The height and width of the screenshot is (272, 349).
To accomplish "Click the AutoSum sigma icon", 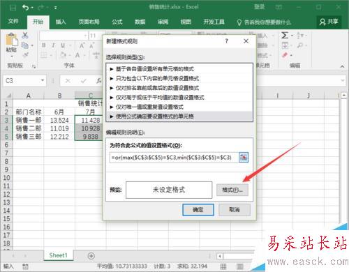I will [285, 35].
